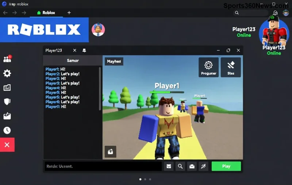Click the chat line "Player2: Let's play!"
The width and height of the screenshot is (292, 185).
coord(62,74)
